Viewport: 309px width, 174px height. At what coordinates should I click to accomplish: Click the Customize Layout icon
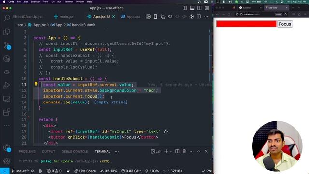[x=207, y=8]
